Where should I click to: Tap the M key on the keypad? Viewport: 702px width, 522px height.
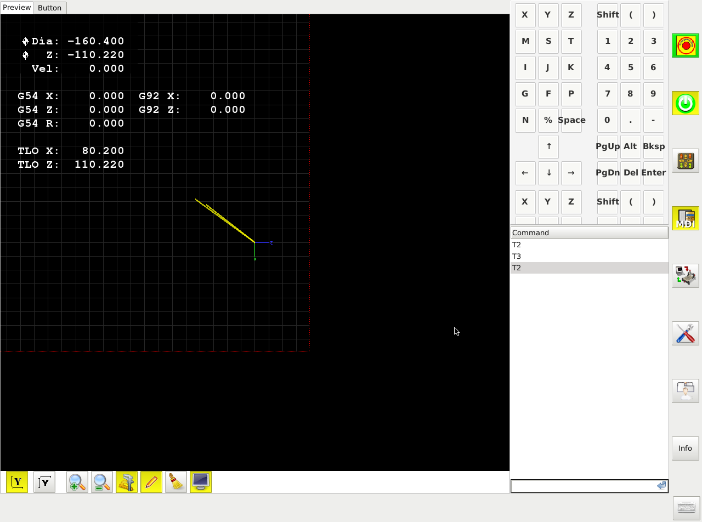(525, 41)
